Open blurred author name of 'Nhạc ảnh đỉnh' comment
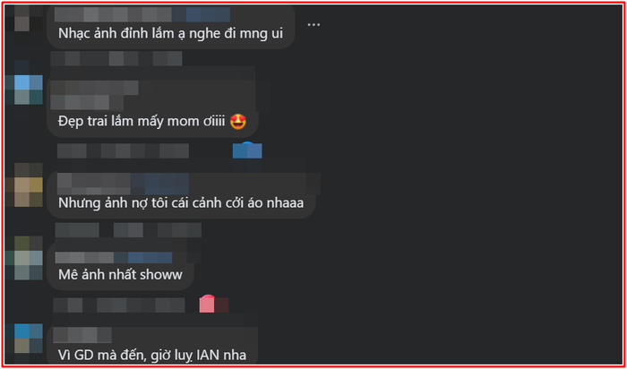This screenshot has height=369, width=627. [x=142, y=14]
